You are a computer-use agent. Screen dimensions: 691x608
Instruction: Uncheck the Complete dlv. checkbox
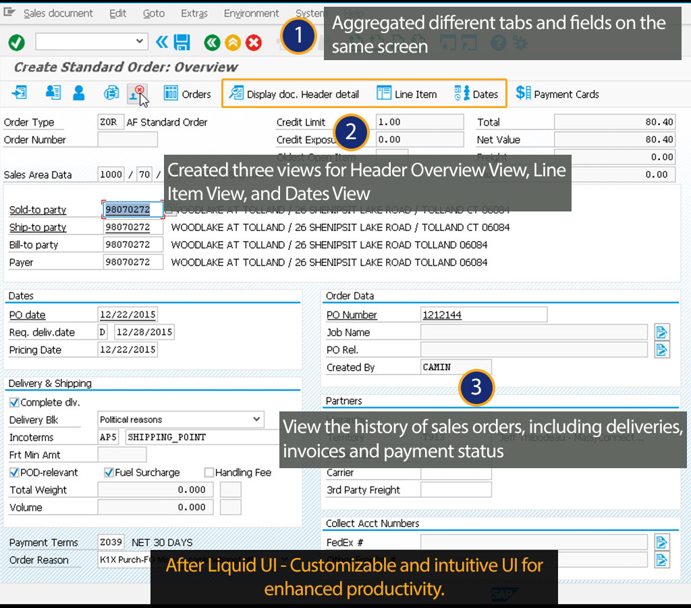(14, 403)
